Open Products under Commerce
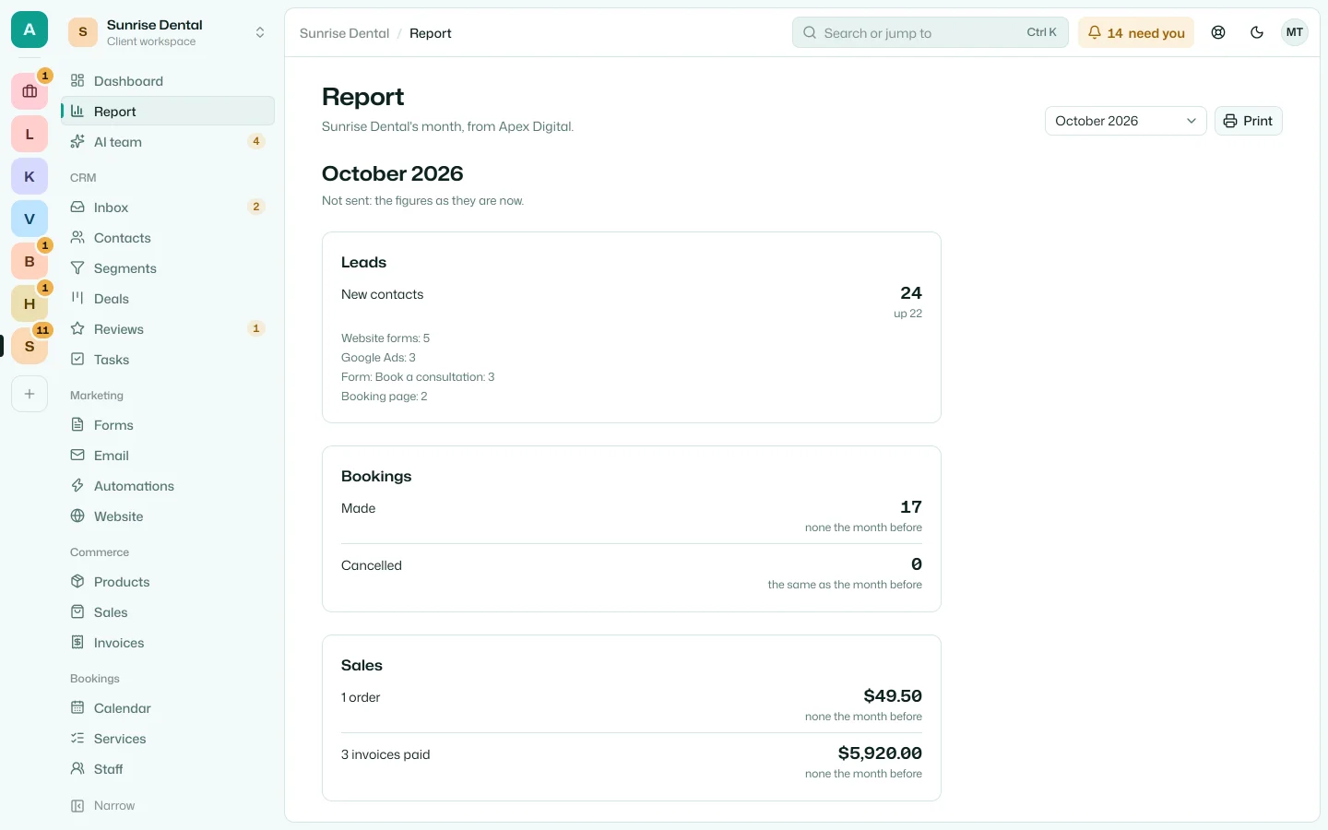 168,582
